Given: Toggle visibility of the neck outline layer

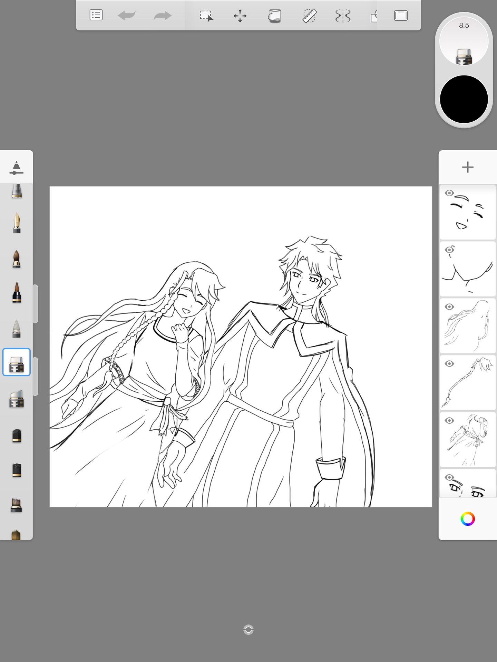Looking at the screenshot, I should [x=449, y=250].
